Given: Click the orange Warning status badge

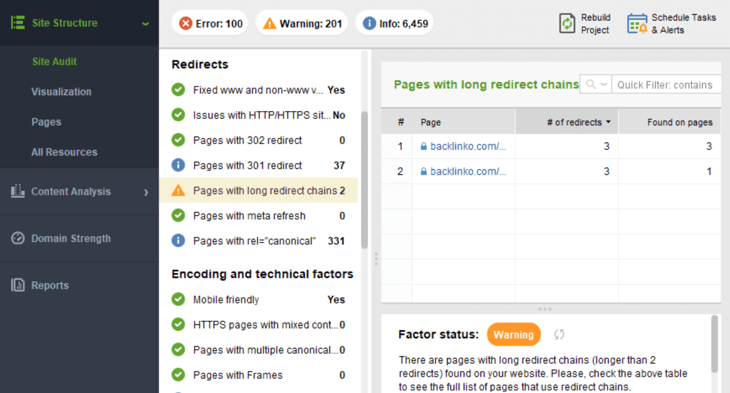Looking at the screenshot, I should pos(514,335).
